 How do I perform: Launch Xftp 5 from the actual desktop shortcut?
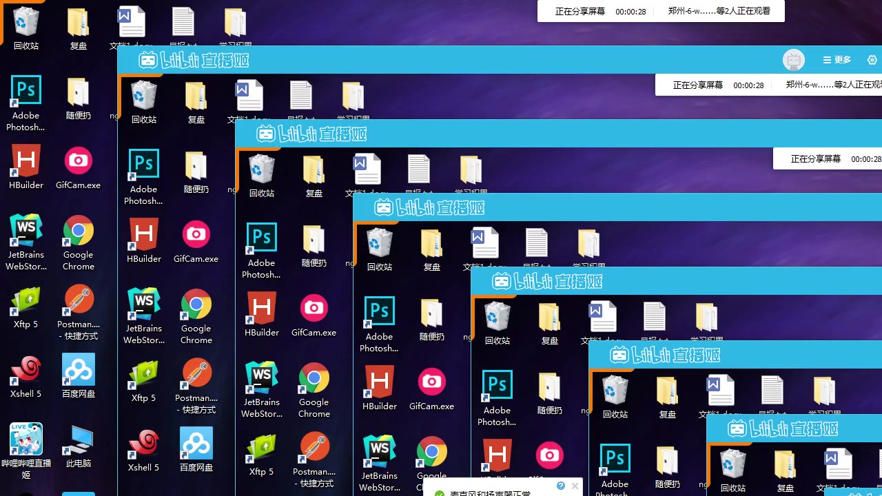[x=26, y=307]
